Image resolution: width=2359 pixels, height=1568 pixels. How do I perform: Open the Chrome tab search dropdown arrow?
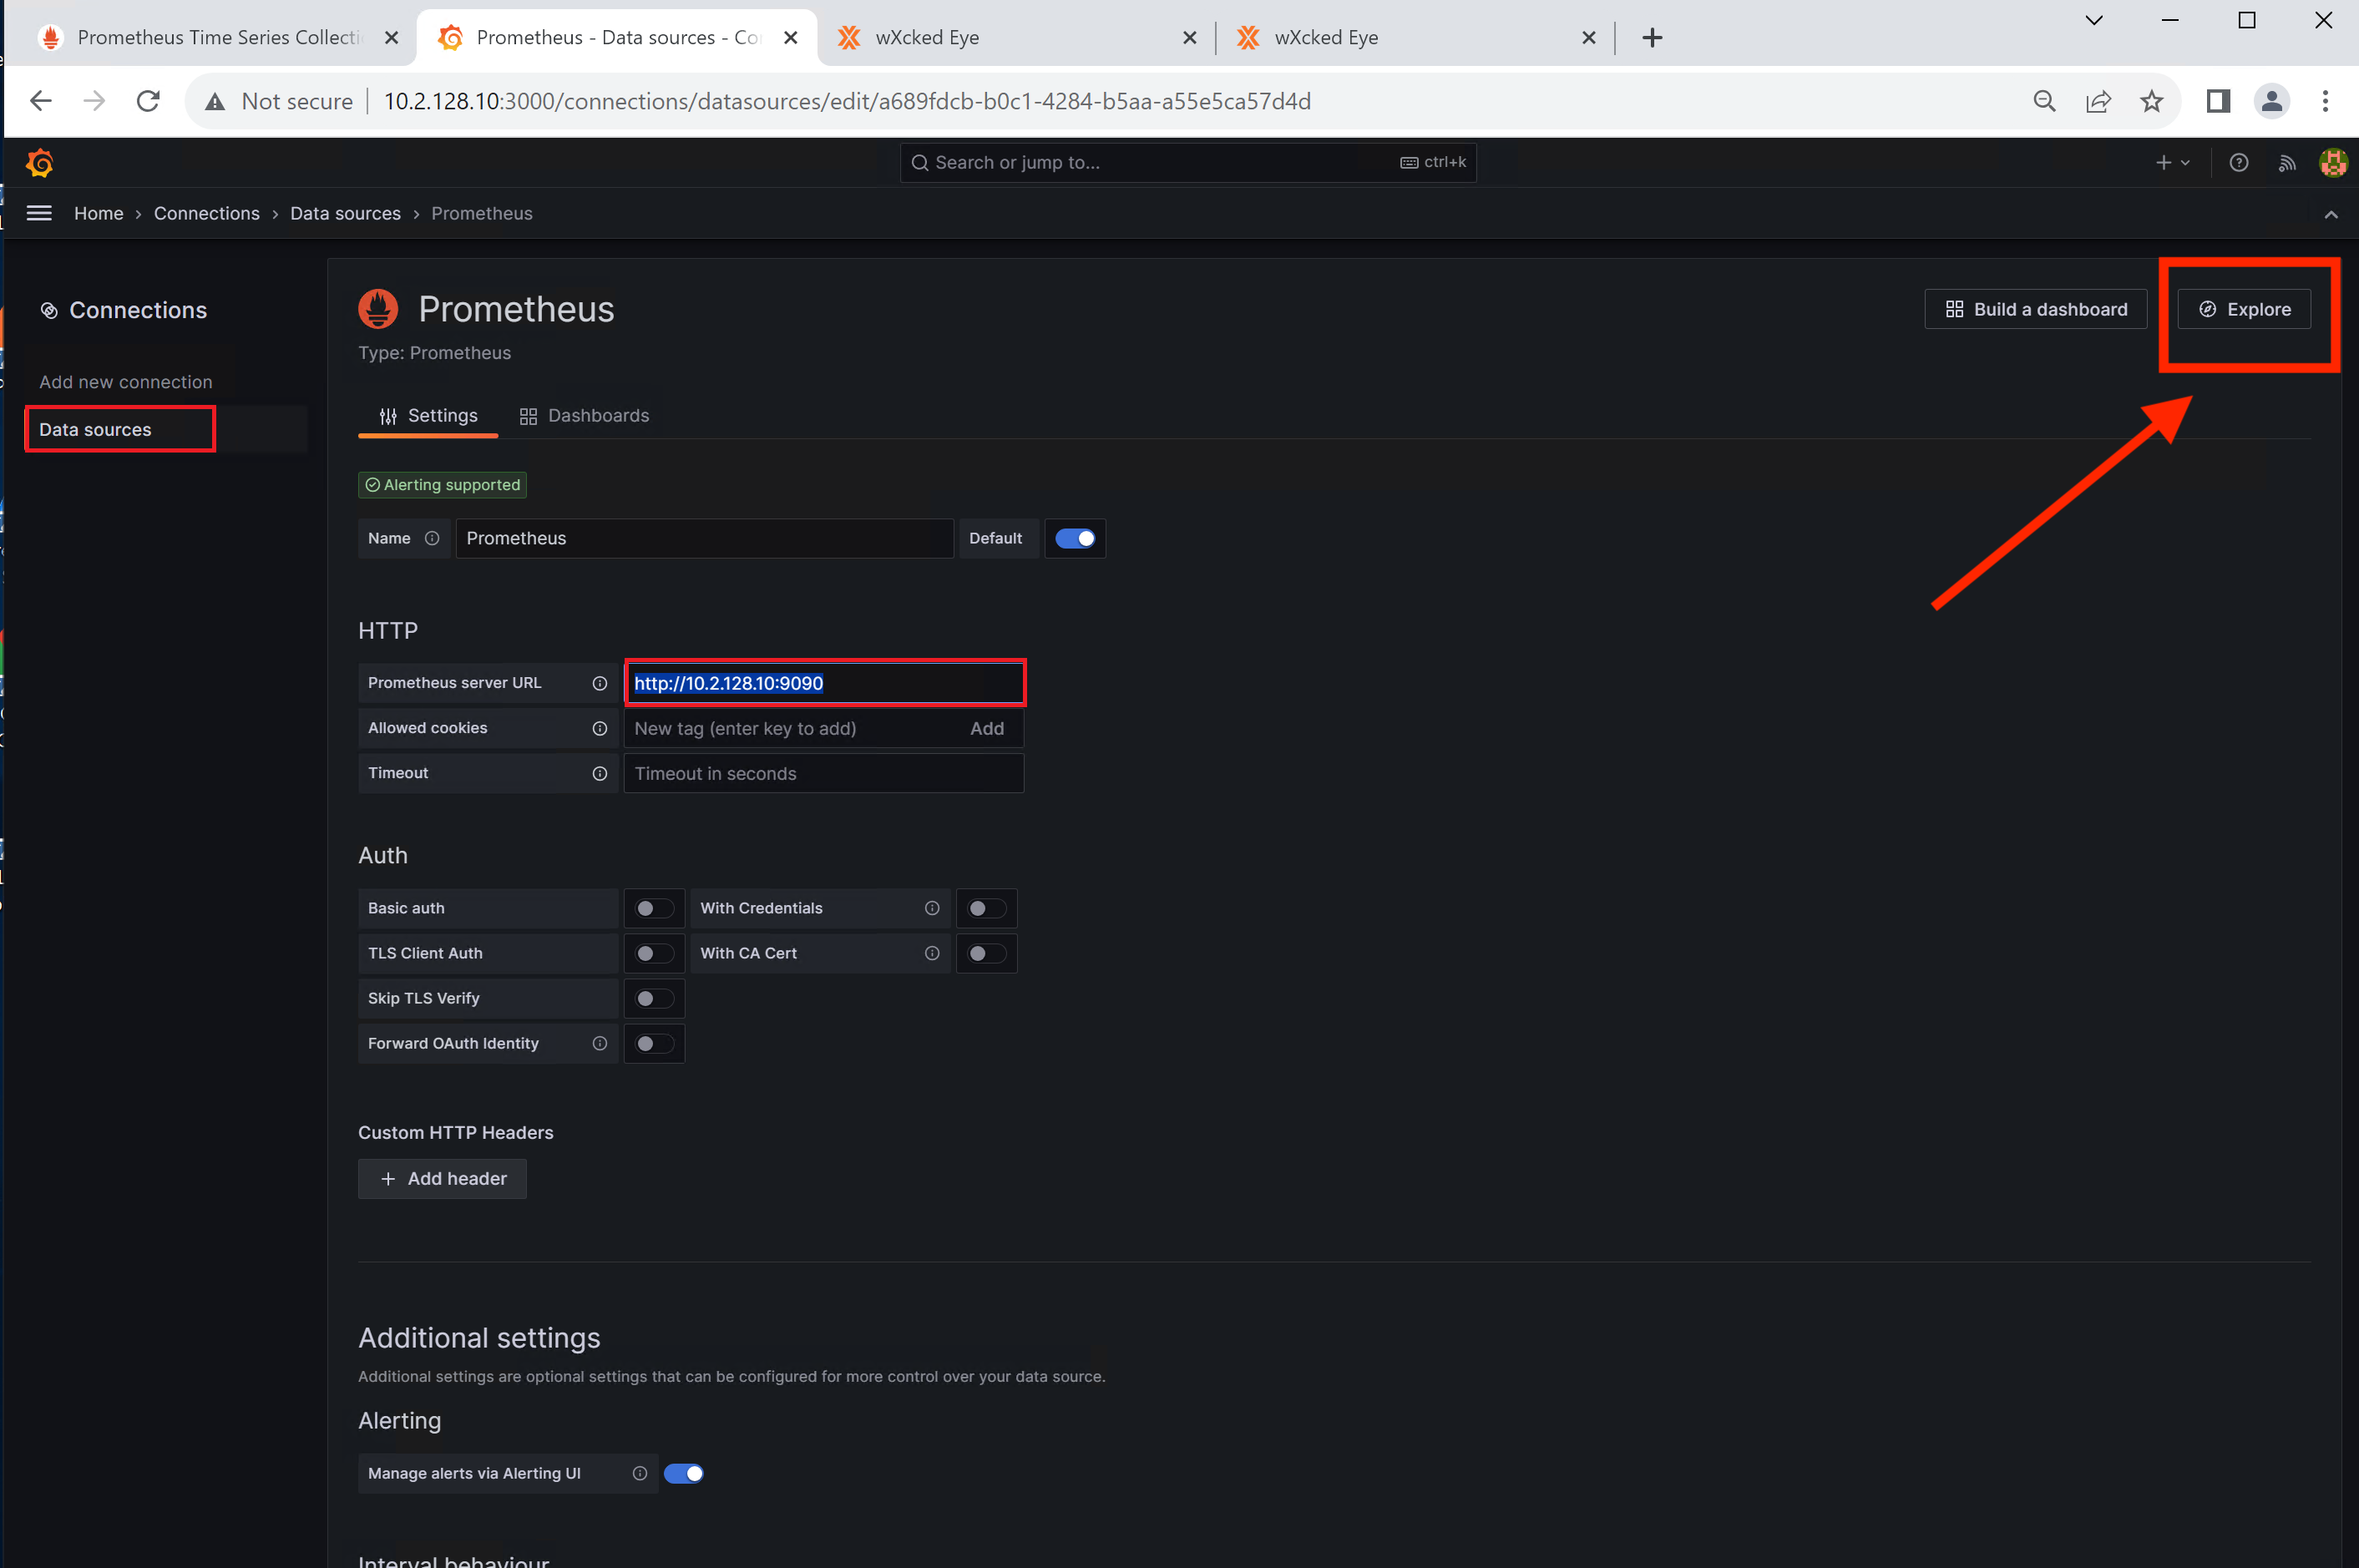2094,21
